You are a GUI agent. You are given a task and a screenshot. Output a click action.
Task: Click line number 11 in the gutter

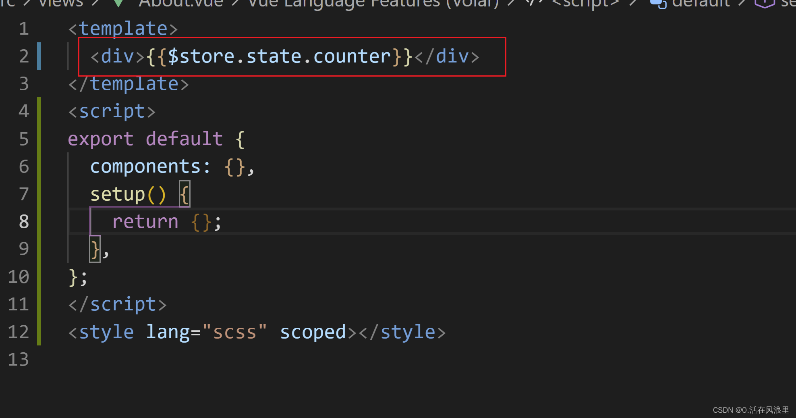coord(19,304)
